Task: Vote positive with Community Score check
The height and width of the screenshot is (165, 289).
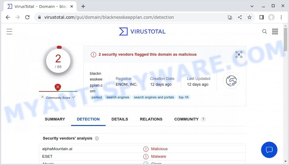Action: (x=74, y=97)
